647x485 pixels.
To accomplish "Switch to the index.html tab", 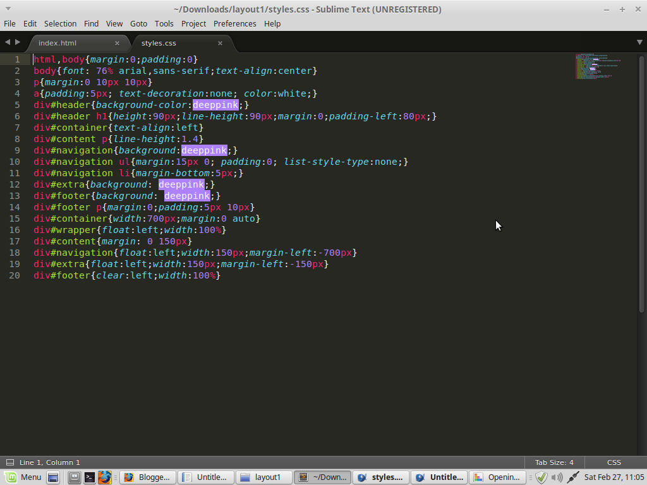I will [57, 43].
